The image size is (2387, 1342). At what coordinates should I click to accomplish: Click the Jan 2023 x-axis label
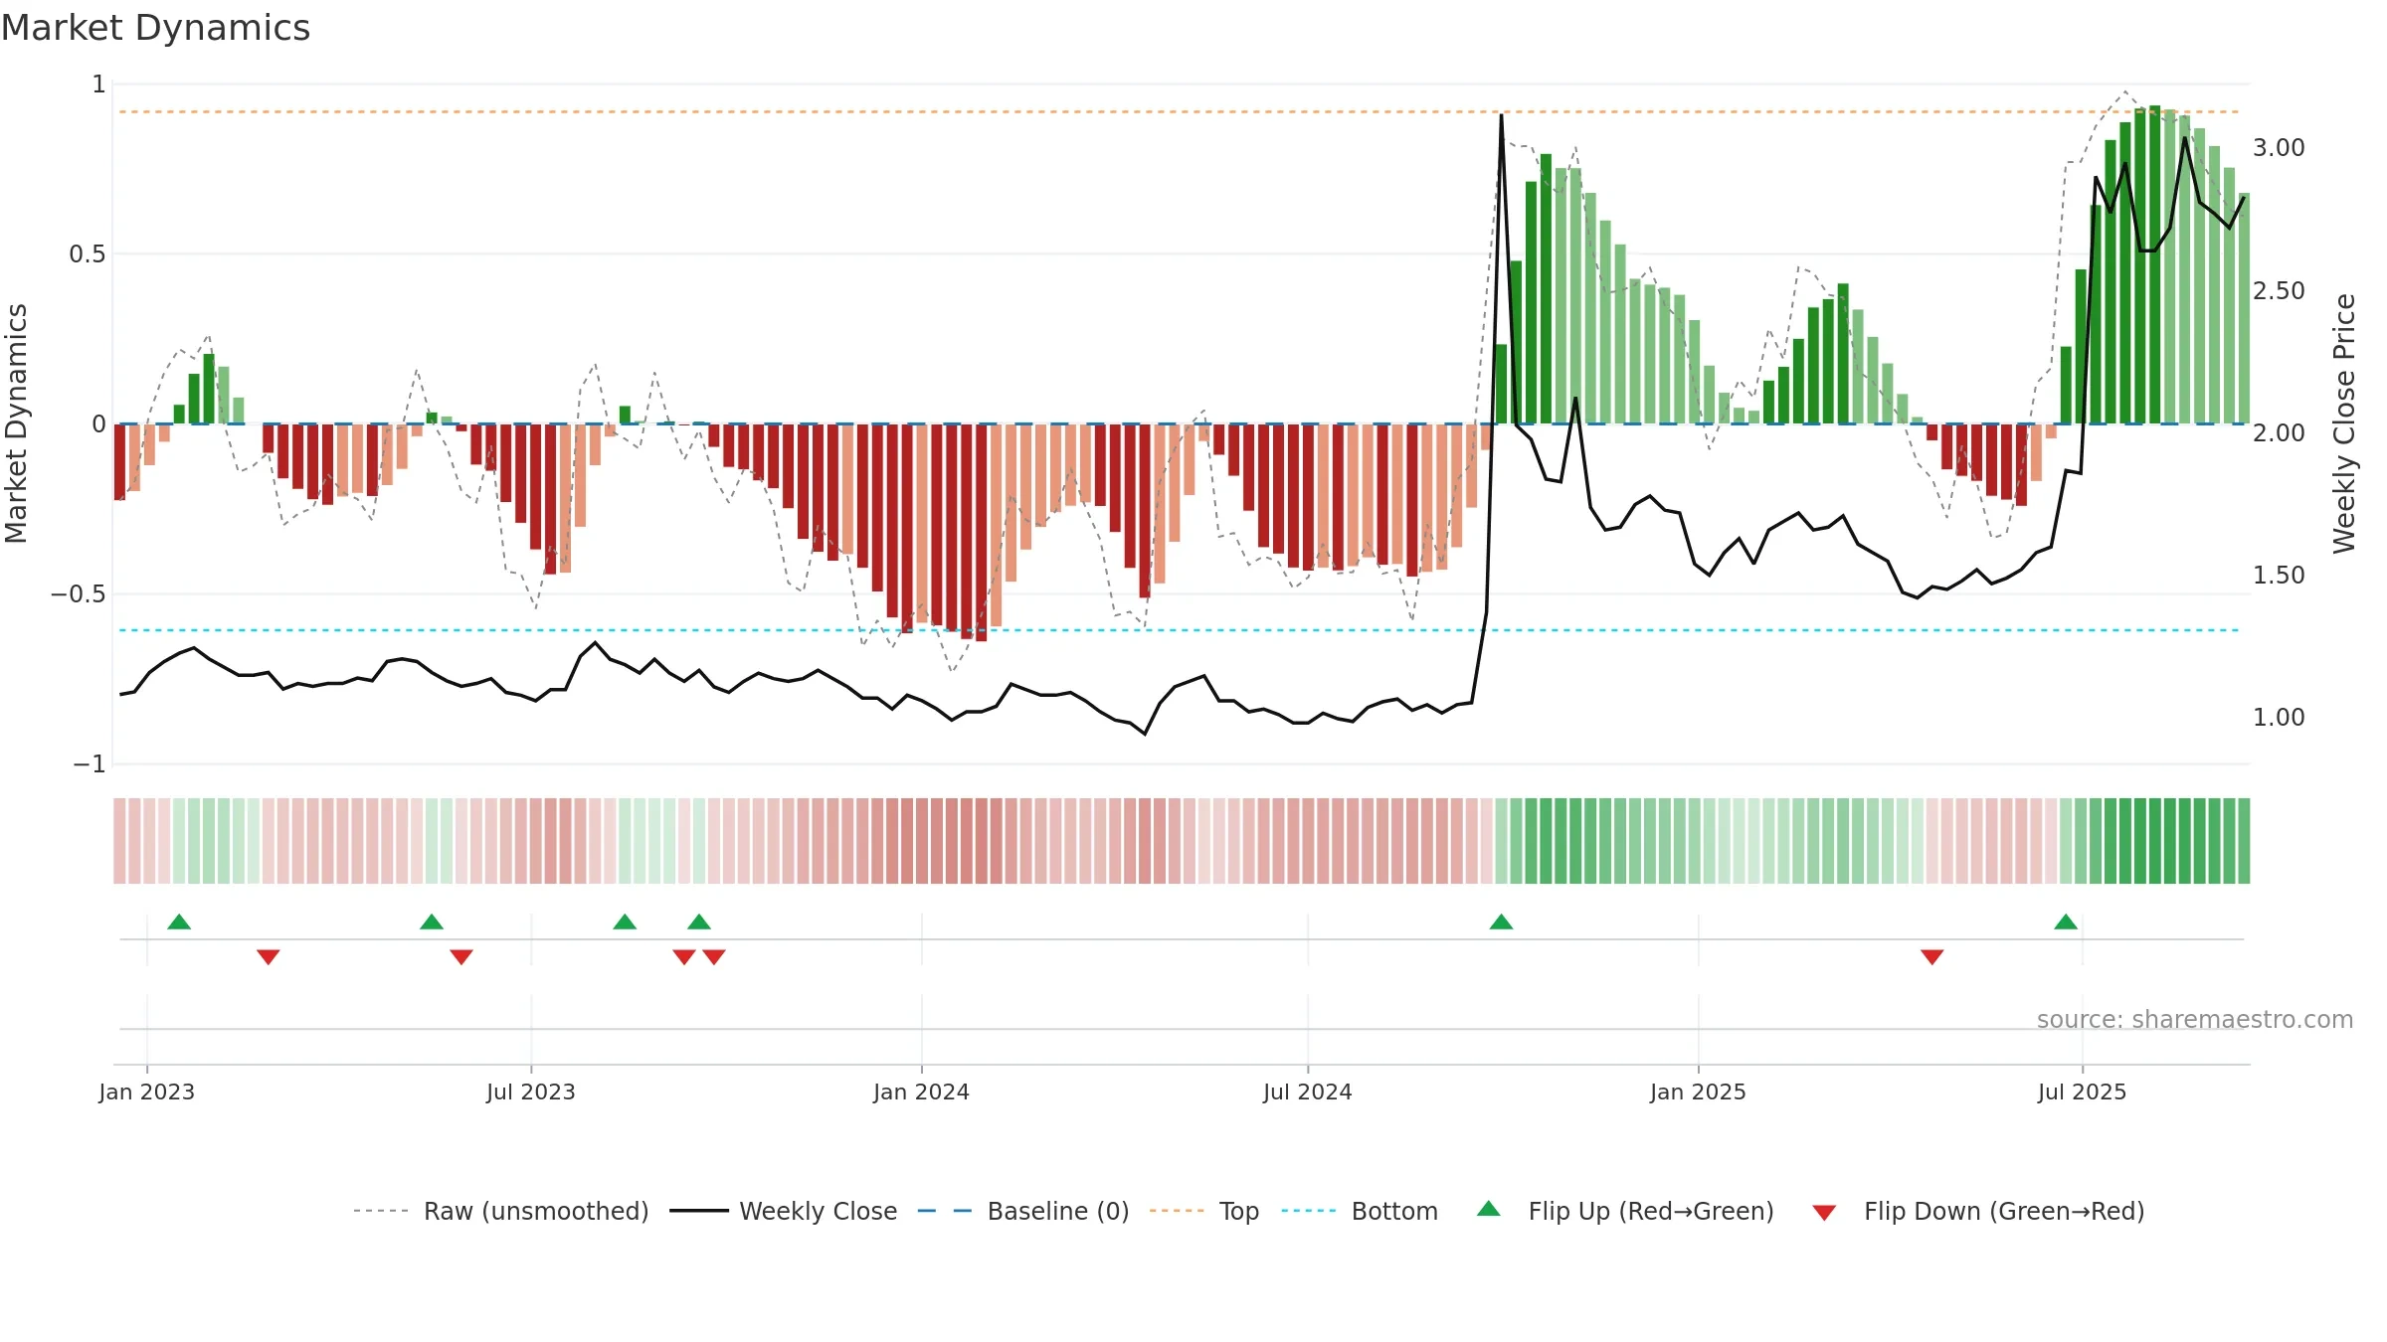coord(147,1091)
